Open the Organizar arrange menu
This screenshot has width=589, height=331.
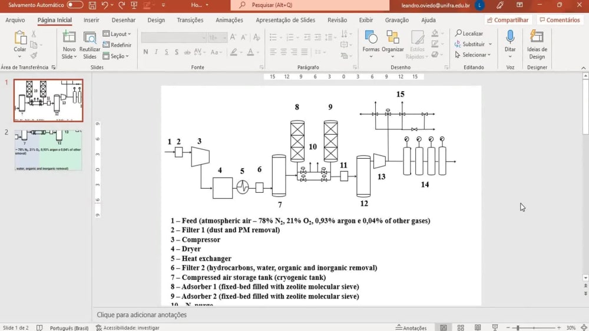pos(392,44)
